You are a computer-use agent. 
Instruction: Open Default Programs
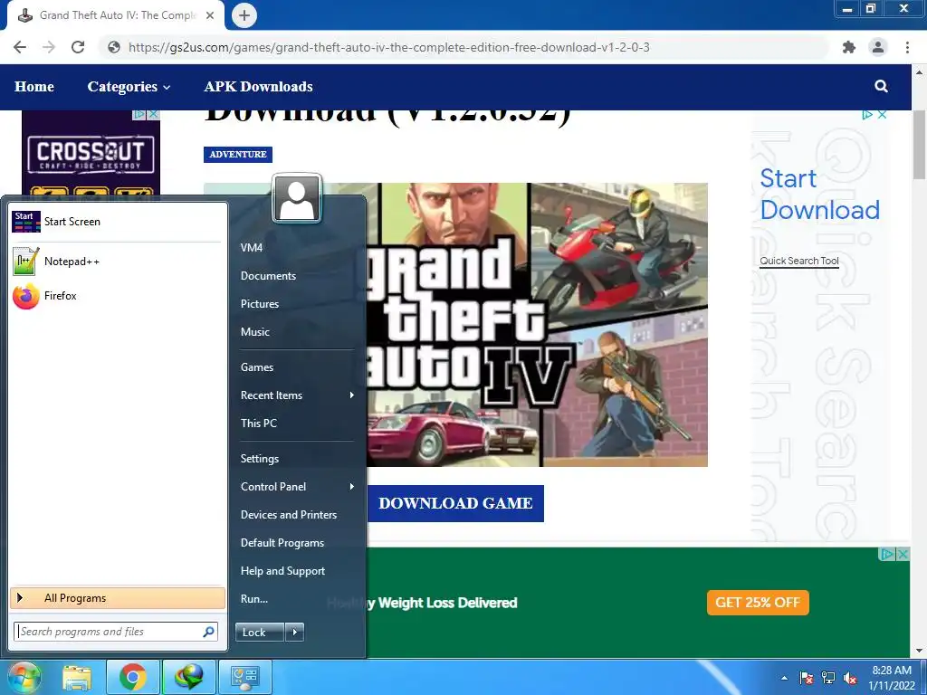[282, 543]
